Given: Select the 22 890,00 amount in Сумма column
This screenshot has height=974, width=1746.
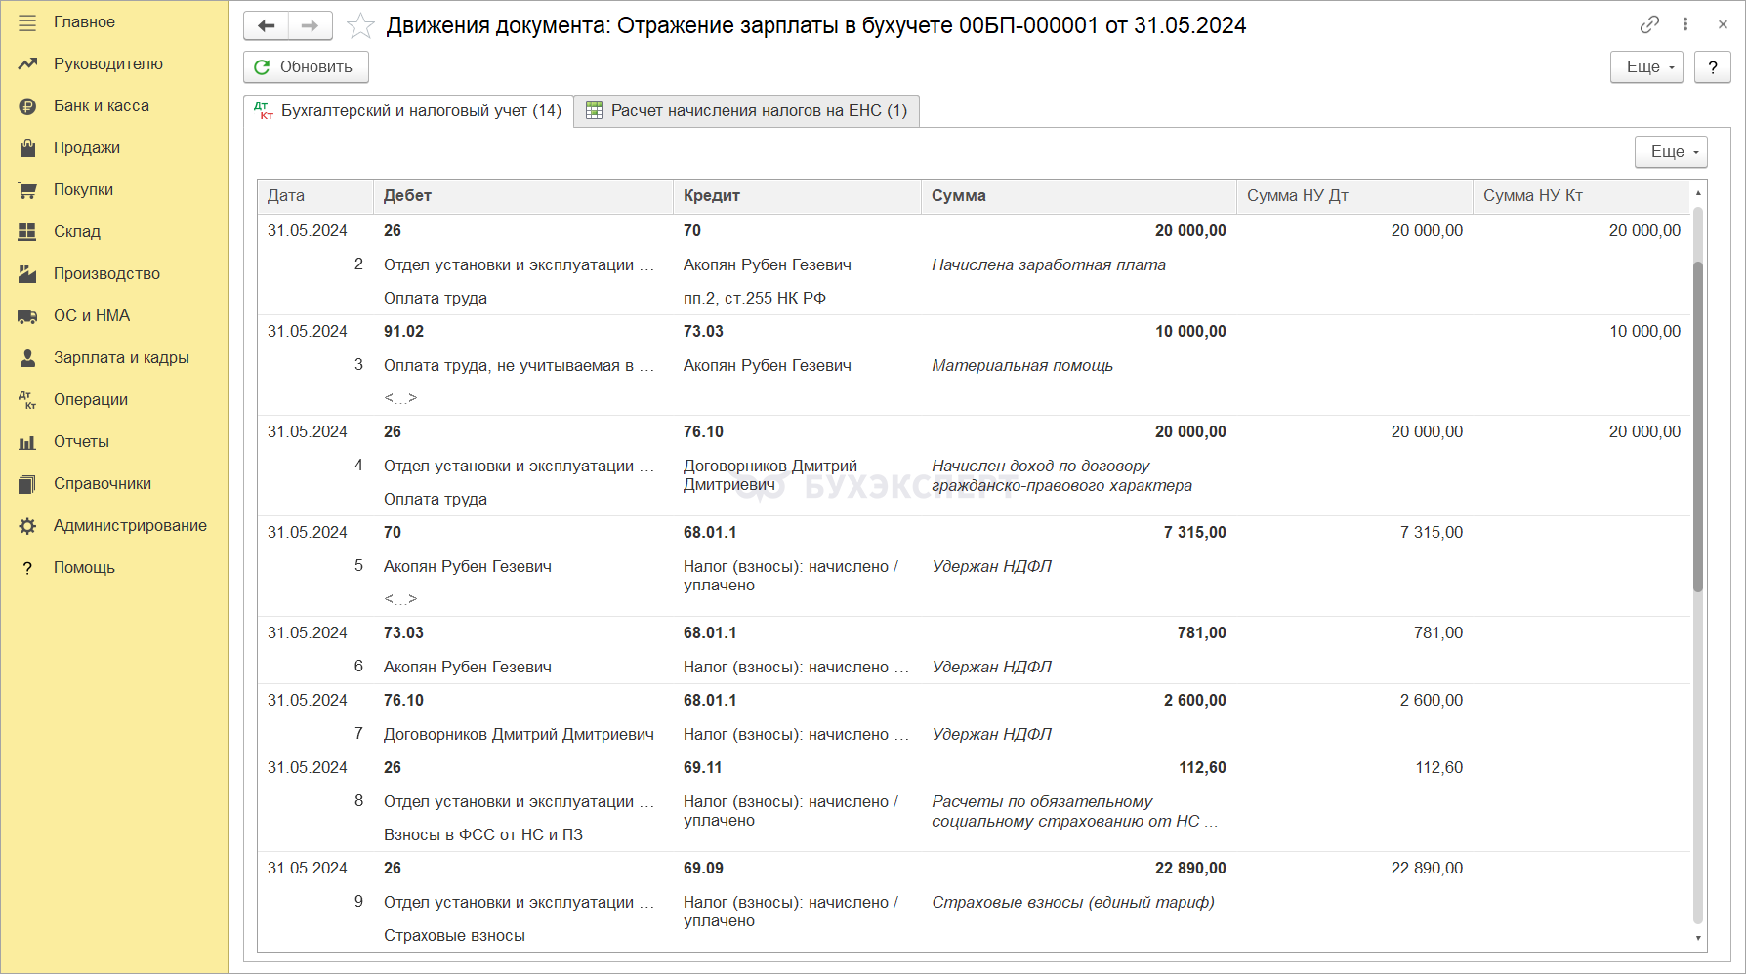Looking at the screenshot, I should (1190, 869).
